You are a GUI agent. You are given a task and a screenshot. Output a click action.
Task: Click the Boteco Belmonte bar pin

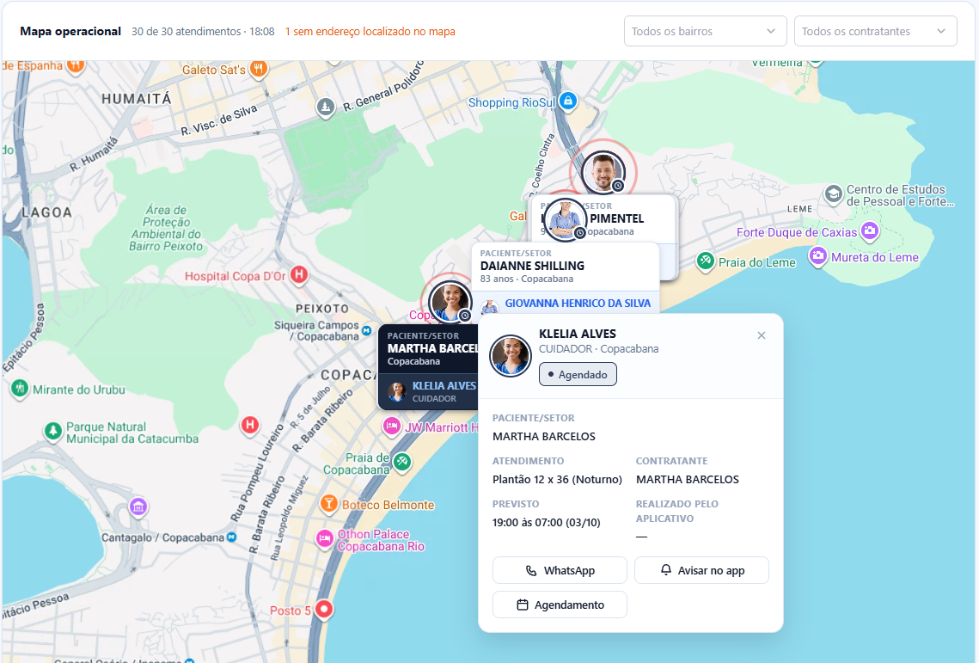coord(329,503)
